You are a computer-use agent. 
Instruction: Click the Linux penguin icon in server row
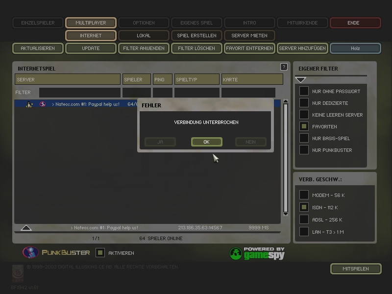29,104
